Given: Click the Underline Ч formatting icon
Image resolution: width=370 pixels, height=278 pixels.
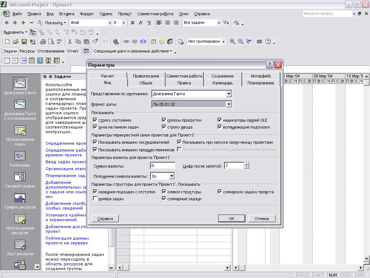Looking at the screenshot, I should [149, 23].
